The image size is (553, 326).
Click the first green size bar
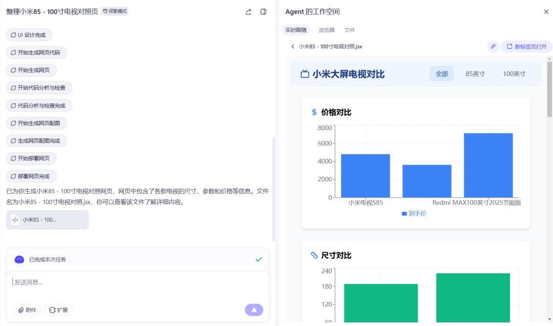(381, 303)
